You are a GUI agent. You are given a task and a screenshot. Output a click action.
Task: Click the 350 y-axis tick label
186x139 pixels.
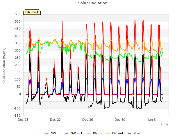click(x=18, y=43)
